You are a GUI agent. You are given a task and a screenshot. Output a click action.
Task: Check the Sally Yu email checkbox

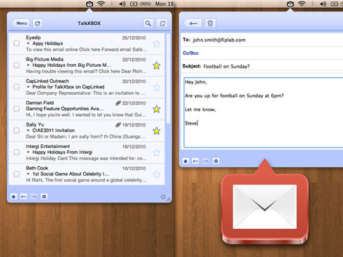[17, 130]
